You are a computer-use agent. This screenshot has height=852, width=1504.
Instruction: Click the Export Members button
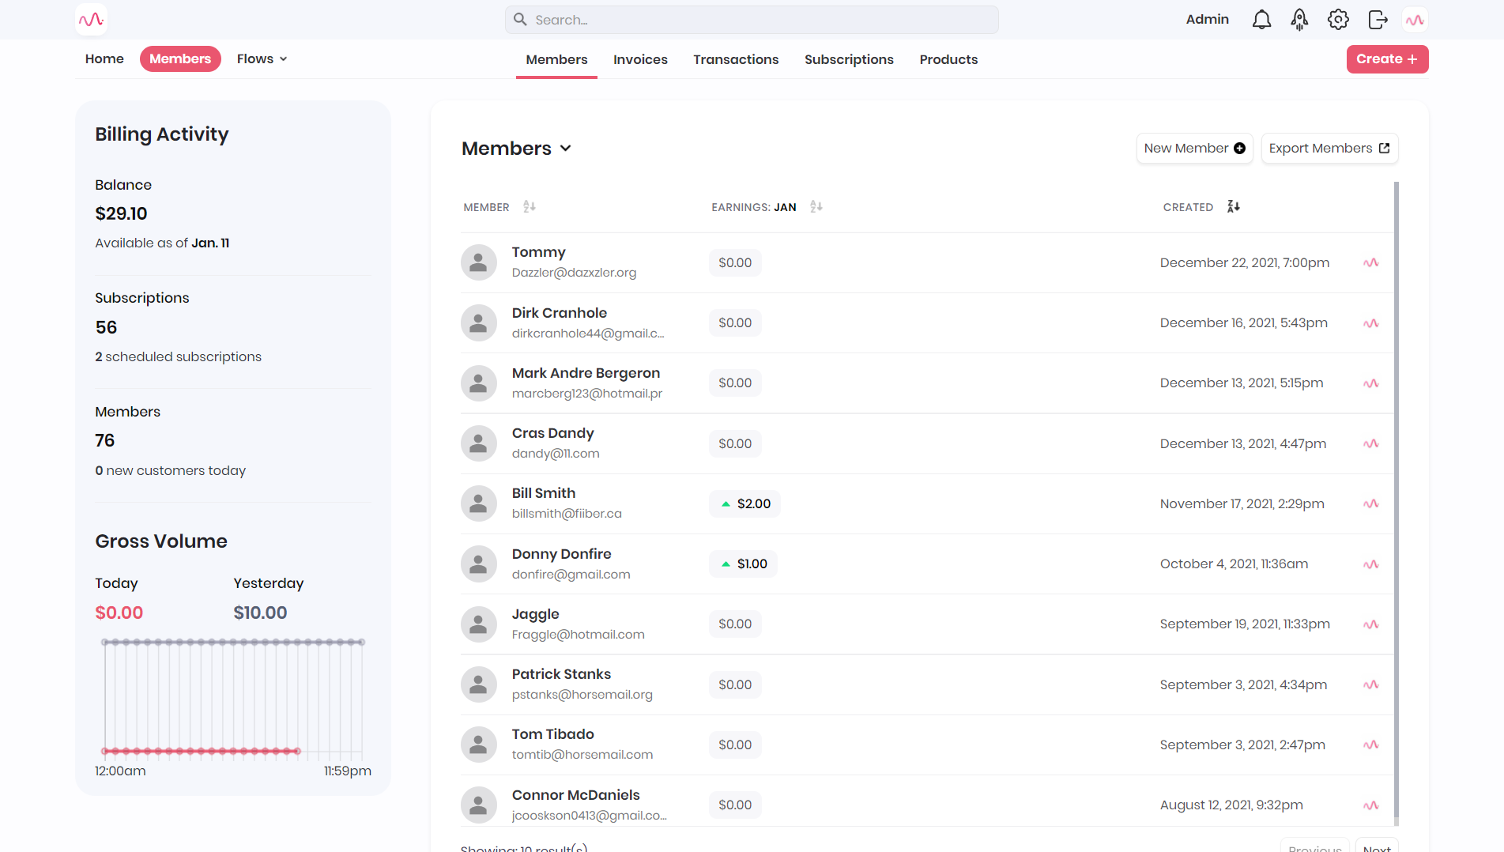point(1329,149)
